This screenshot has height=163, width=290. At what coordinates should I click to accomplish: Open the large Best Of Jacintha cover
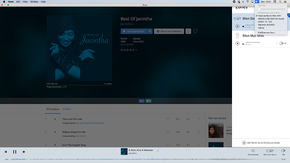coord(79,48)
